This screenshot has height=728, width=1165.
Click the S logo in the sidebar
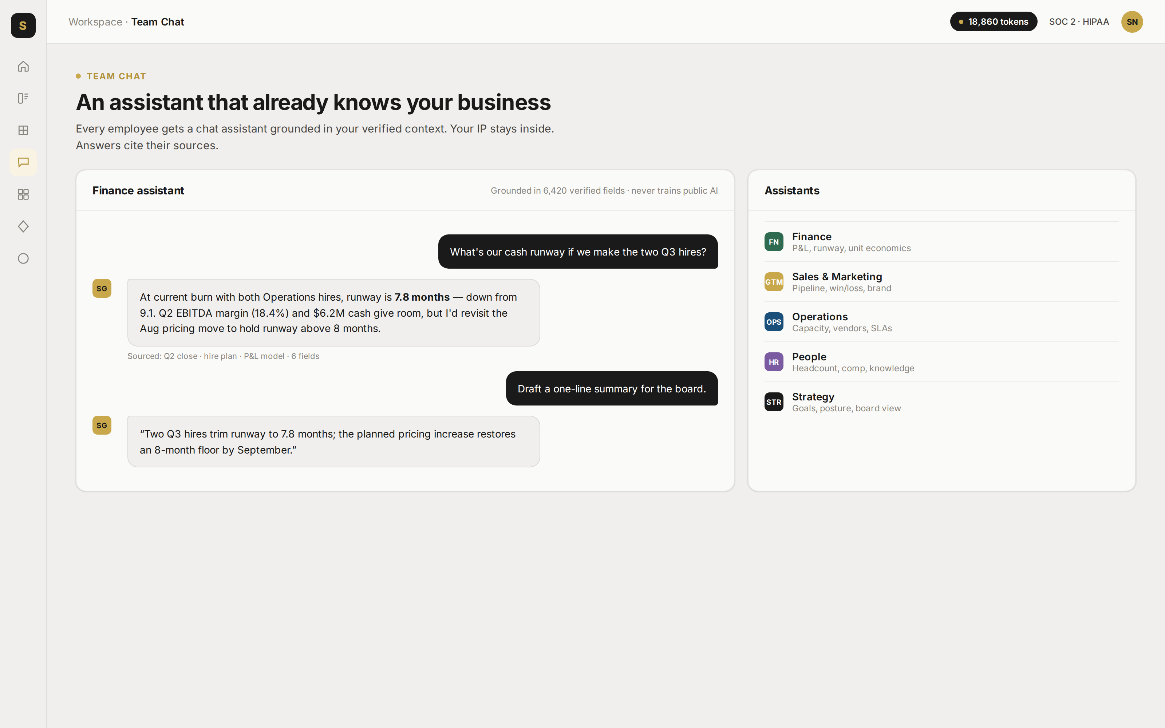tap(23, 25)
